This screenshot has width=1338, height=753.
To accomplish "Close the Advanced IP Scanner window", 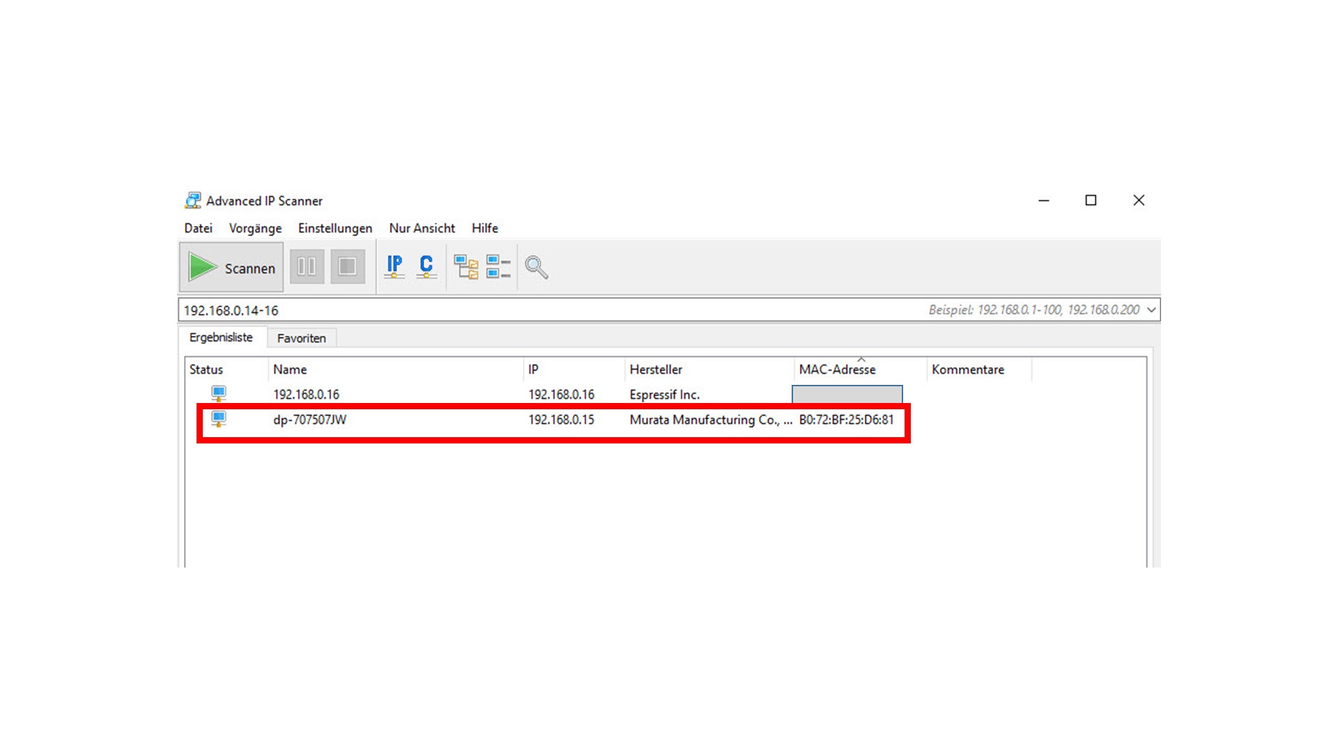I will pos(1139,201).
